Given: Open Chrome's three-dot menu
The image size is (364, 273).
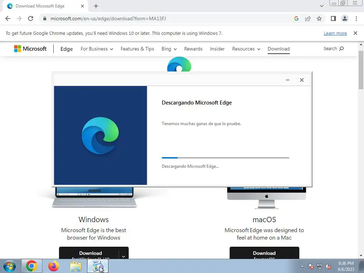Looking at the screenshot, I should point(356,18).
